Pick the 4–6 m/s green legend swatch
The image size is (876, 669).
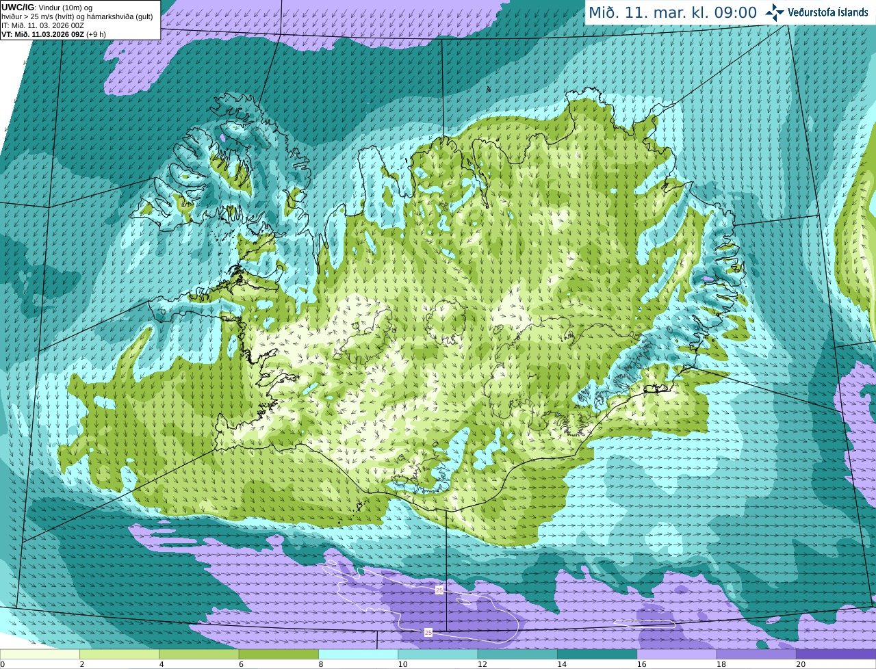pyautogui.click(x=199, y=655)
